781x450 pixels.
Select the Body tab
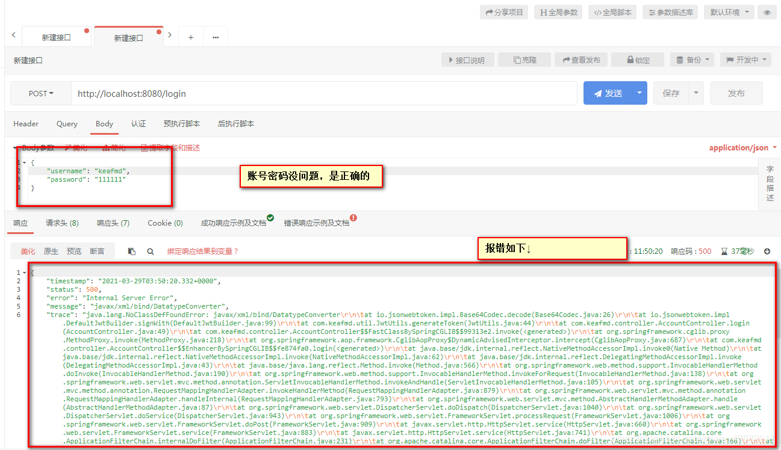(x=104, y=124)
